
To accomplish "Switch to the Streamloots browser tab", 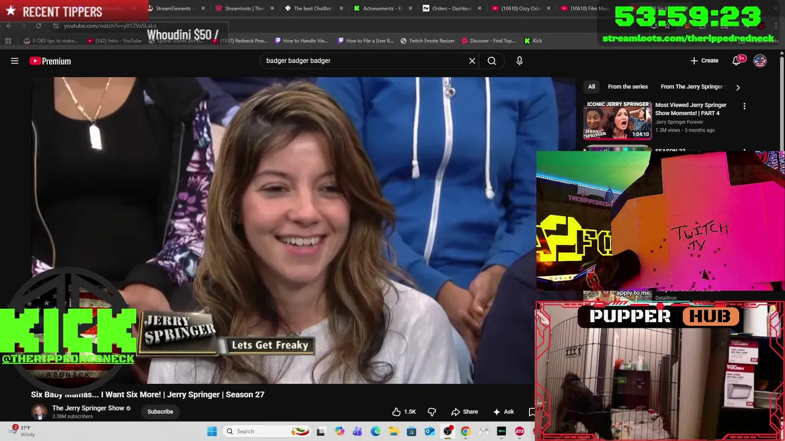I will [239, 9].
